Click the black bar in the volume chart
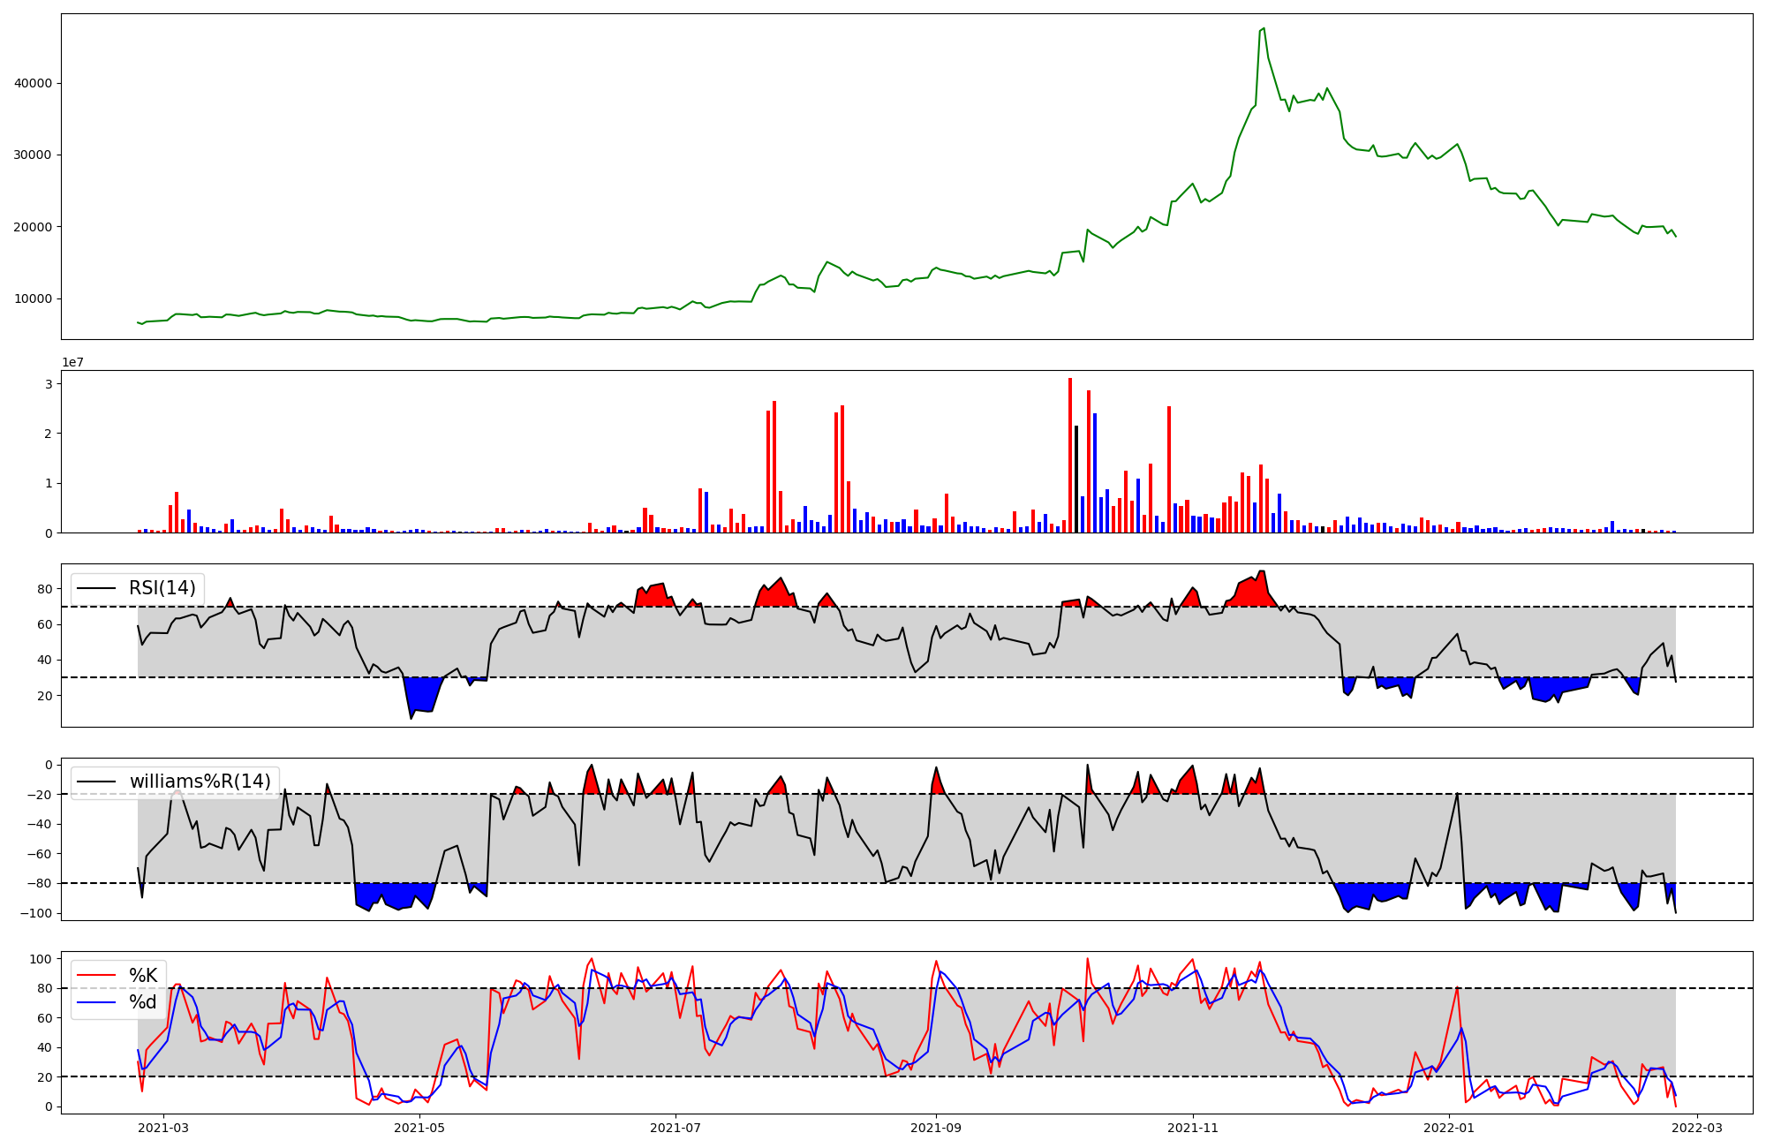Screen dimensions: 1766x1148 point(1075,479)
